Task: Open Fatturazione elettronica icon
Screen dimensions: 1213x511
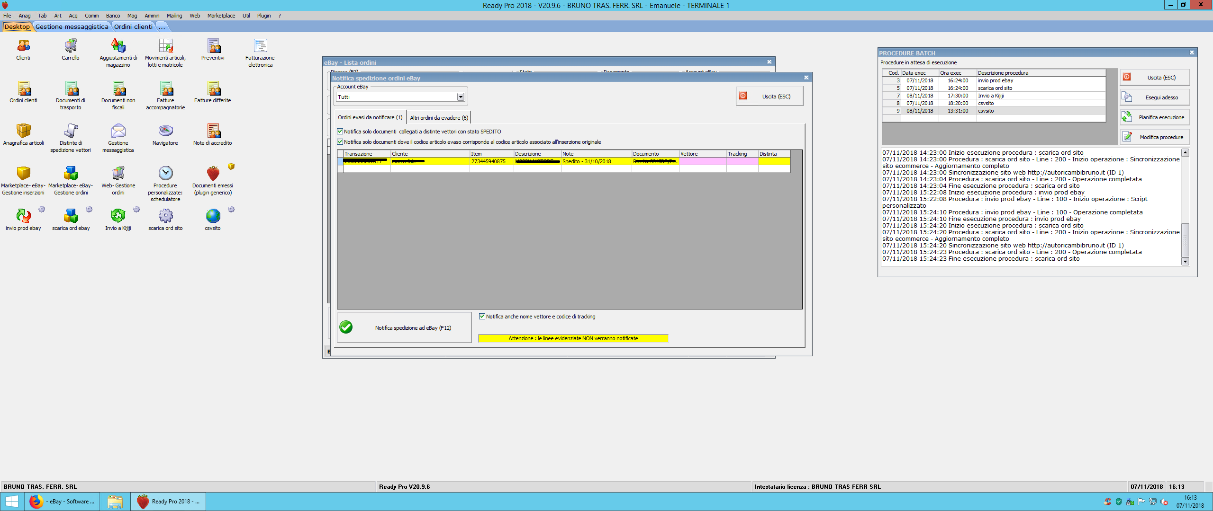Action: click(x=260, y=46)
